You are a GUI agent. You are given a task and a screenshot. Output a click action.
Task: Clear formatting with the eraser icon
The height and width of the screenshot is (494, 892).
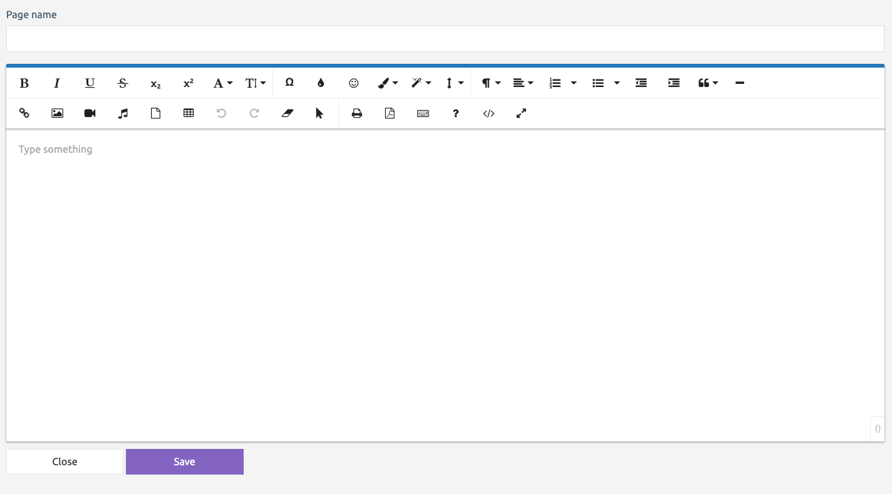point(288,113)
